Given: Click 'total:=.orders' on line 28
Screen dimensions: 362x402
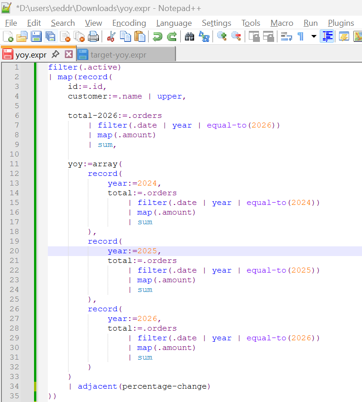Looking at the screenshot, I should point(142,328).
